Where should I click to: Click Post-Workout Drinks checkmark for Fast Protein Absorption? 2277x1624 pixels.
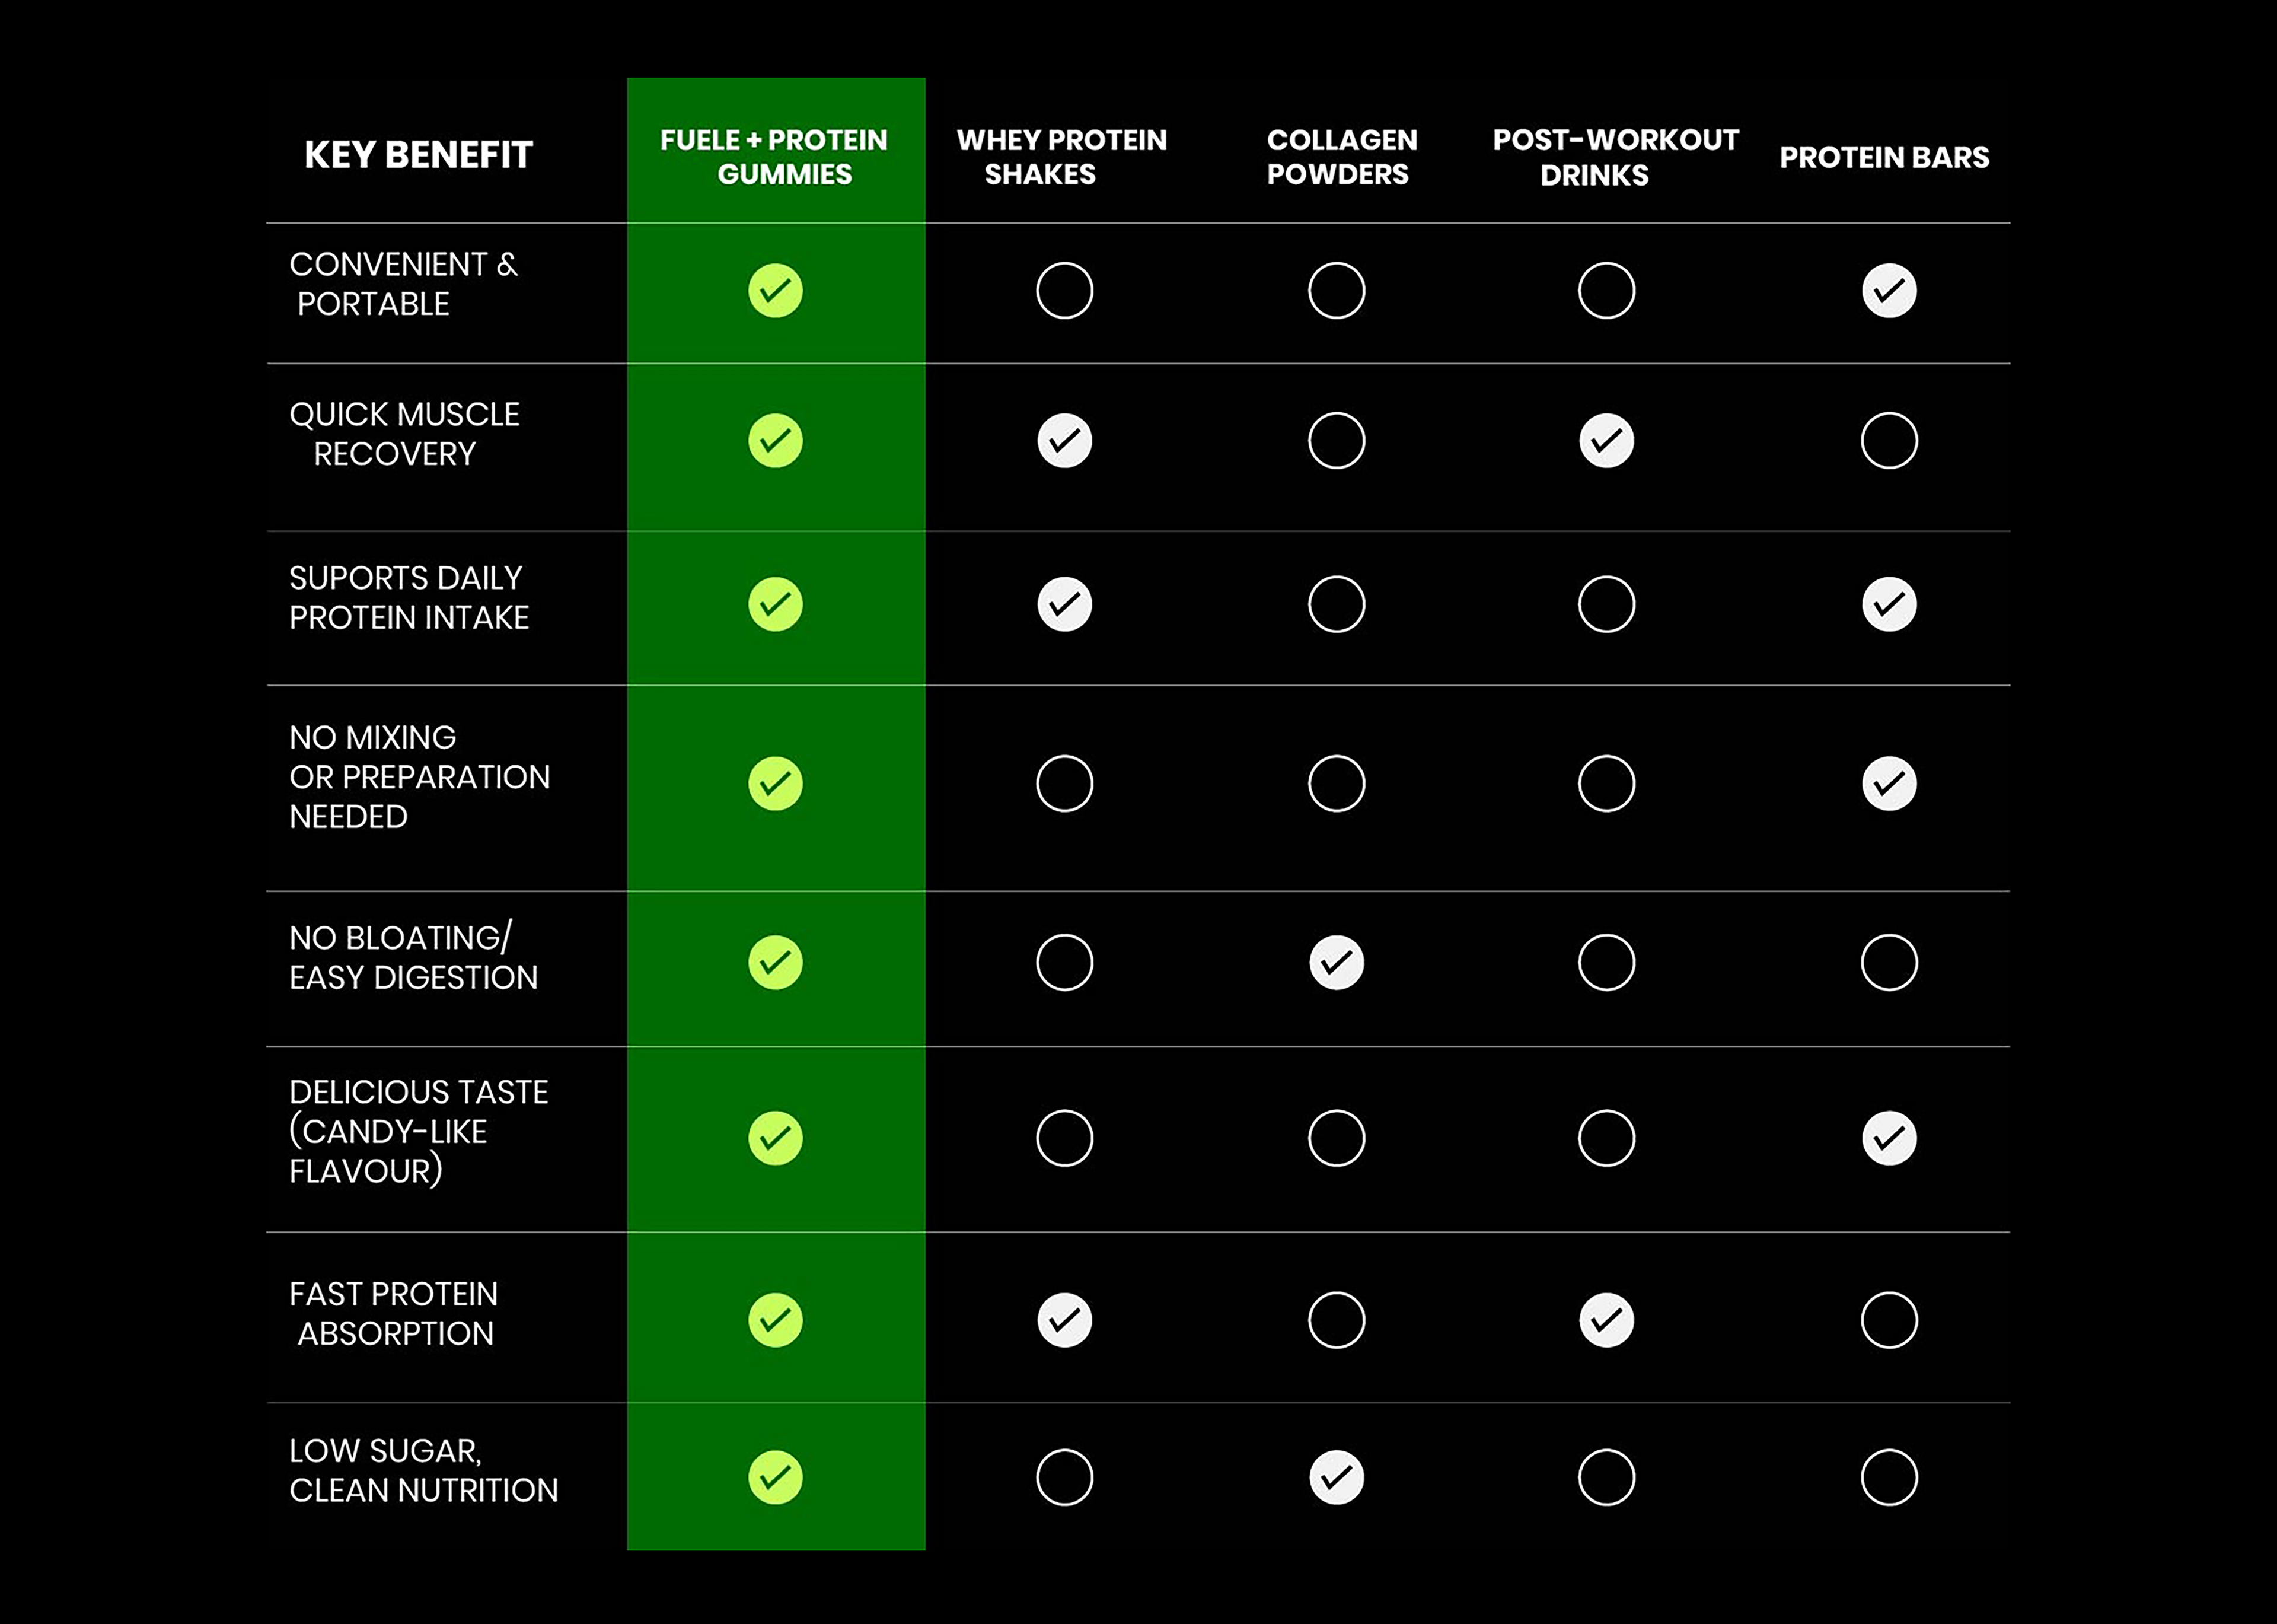pos(1606,1320)
